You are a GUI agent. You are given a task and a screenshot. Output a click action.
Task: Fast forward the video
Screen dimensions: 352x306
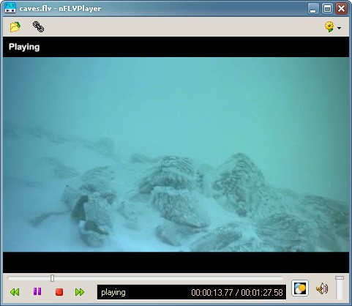pyautogui.click(x=80, y=292)
